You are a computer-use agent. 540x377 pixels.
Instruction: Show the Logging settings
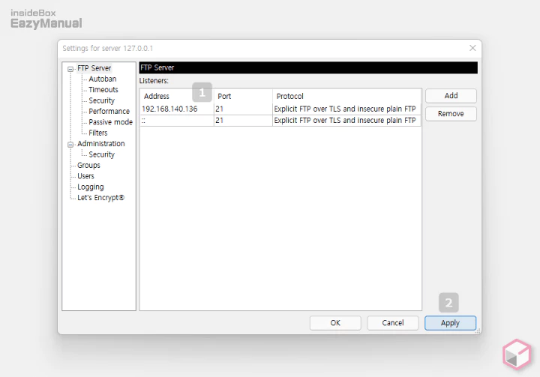pos(90,187)
